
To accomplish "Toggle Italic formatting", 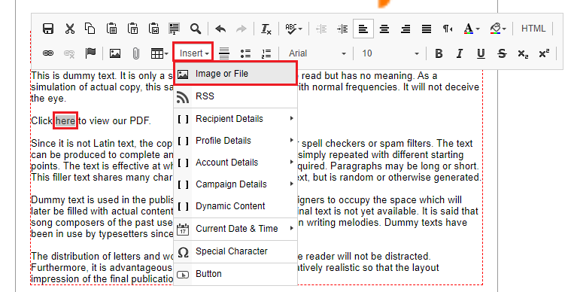I will pos(460,53).
